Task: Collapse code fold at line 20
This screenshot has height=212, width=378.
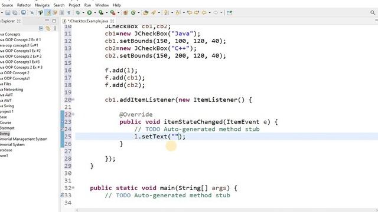Action: pyautogui.click(x=73, y=100)
